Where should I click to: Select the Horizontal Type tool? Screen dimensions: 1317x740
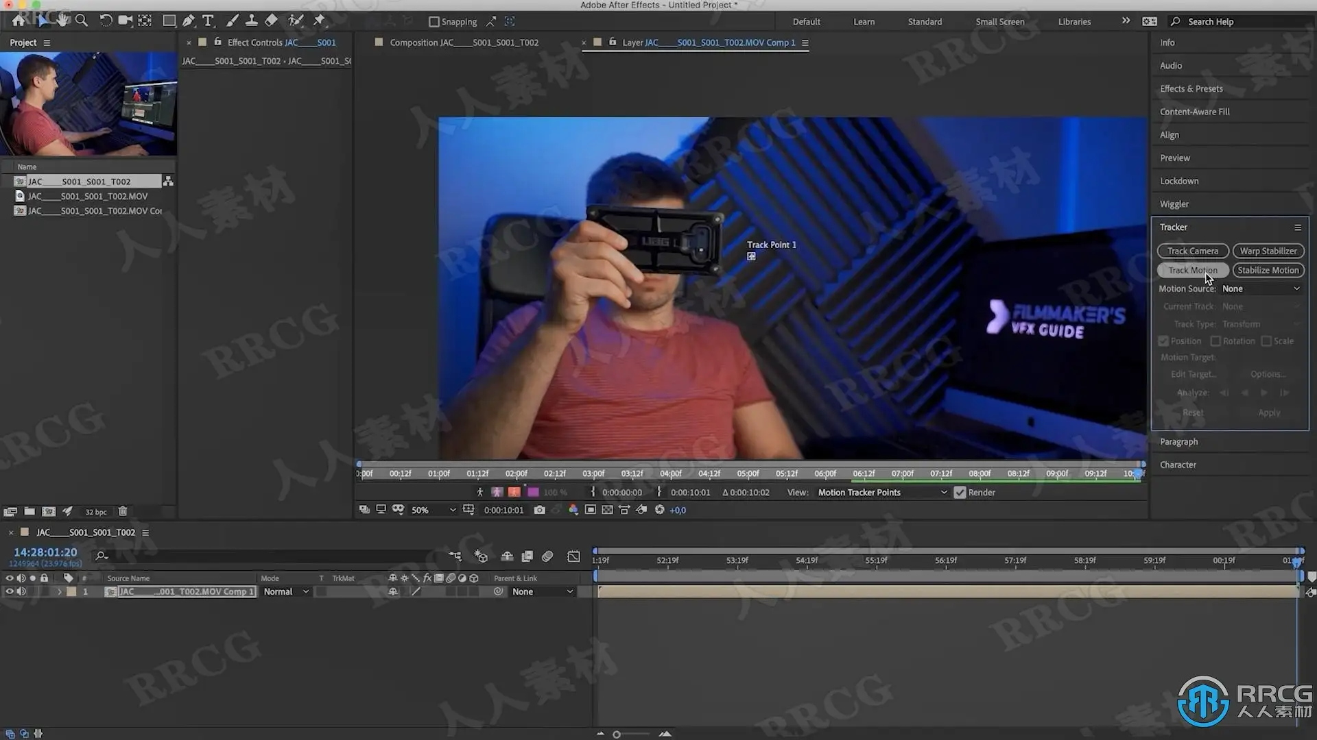(208, 21)
